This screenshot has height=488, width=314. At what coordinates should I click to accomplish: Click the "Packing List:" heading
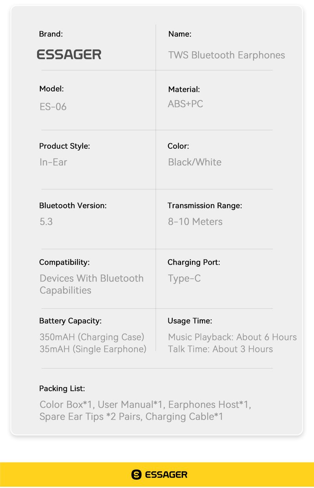[x=62, y=388]
